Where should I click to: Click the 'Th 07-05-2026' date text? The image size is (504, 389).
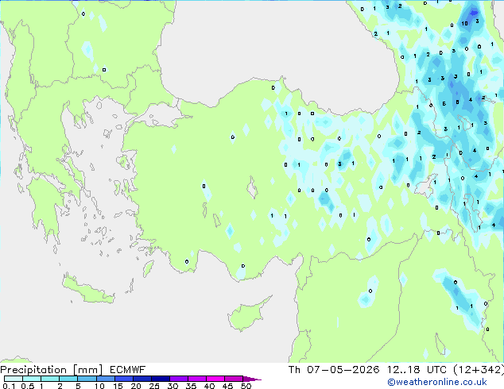click(334, 370)
